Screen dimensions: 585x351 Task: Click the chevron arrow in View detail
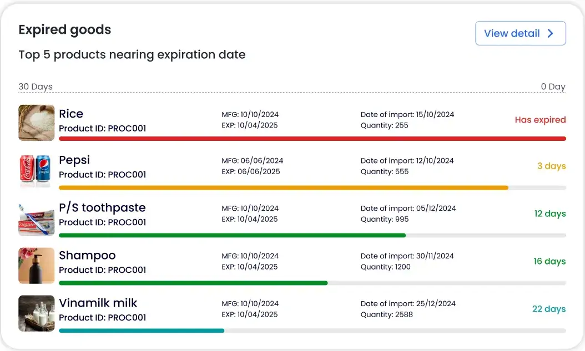click(x=550, y=33)
